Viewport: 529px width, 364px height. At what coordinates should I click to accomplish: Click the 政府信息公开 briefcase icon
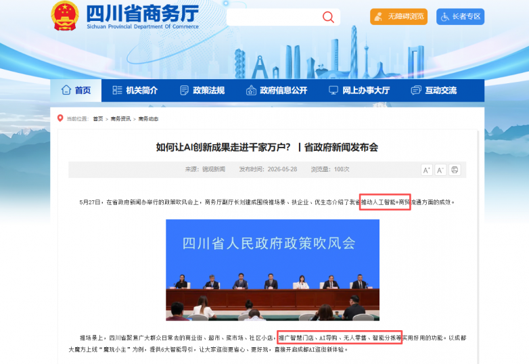pos(251,91)
